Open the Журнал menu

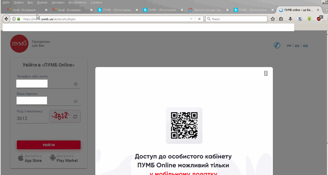(42, 2)
